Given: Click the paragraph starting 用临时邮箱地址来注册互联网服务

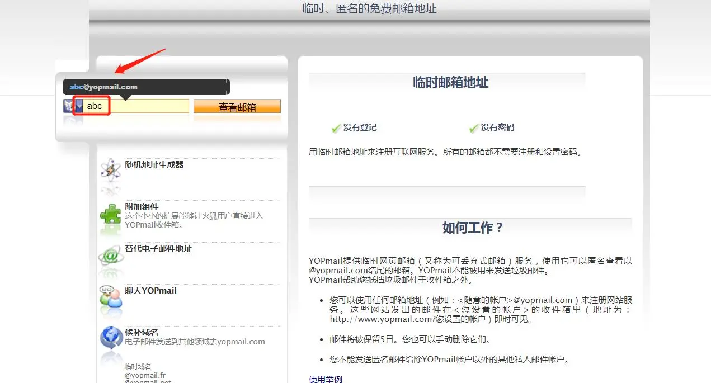Looking at the screenshot, I should (445, 152).
